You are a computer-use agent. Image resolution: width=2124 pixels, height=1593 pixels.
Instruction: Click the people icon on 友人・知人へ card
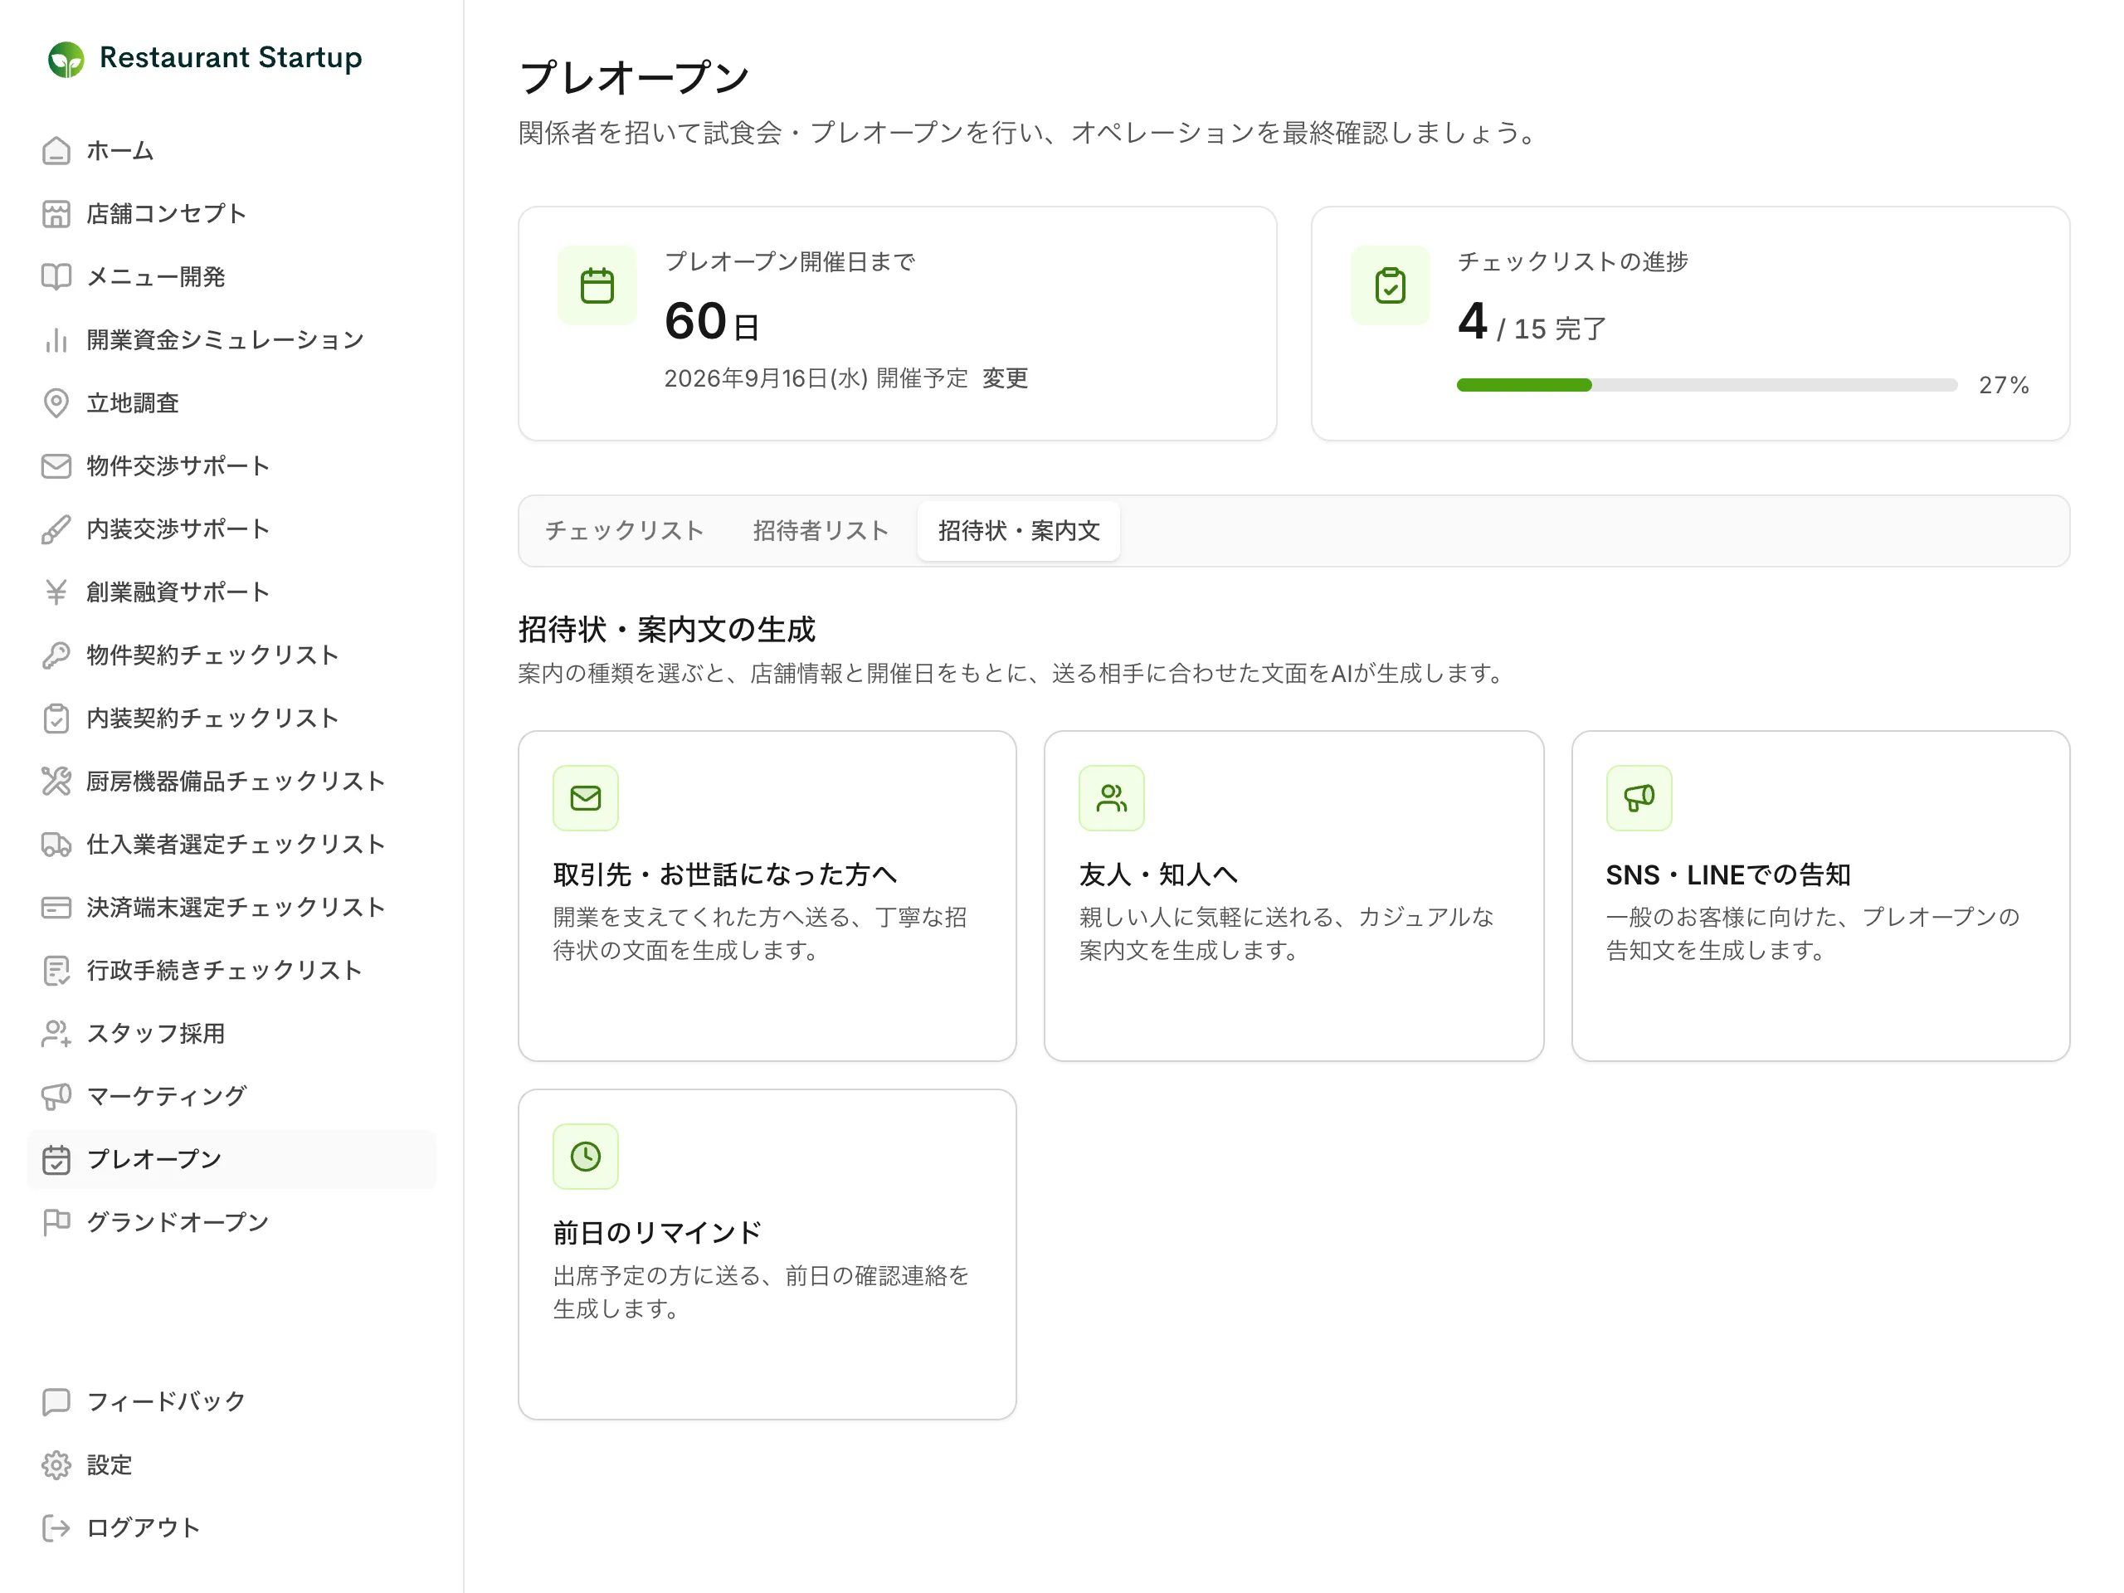tap(1112, 798)
